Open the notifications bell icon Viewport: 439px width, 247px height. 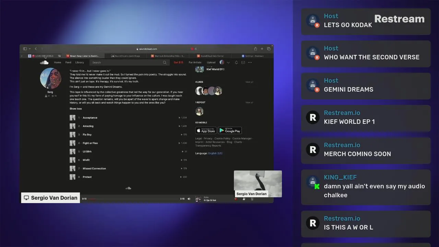(x=236, y=62)
